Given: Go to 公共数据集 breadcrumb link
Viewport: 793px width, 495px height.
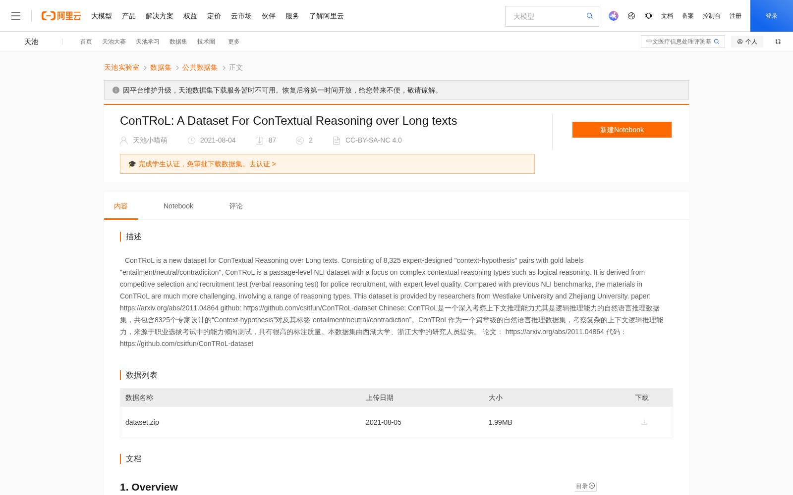Looking at the screenshot, I should pyautogui.click(x=200, y=67).
